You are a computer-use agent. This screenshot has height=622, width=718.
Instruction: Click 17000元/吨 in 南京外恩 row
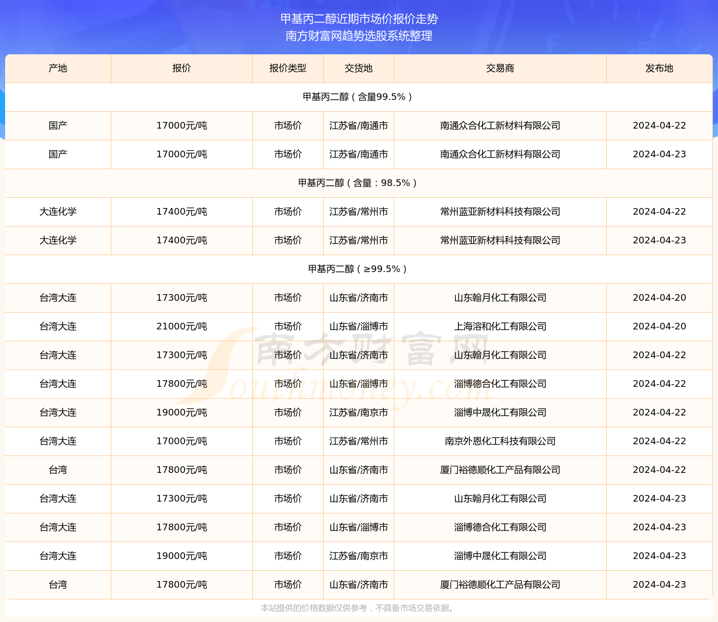[182, 441]
